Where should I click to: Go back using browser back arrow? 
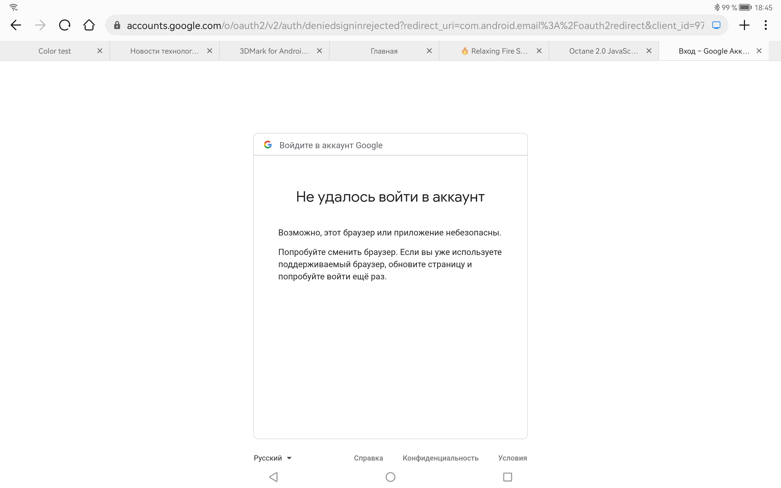click(16, 25)
